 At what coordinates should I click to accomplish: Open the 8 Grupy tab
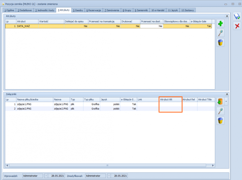pyautogui.click(x=127, y=10)
